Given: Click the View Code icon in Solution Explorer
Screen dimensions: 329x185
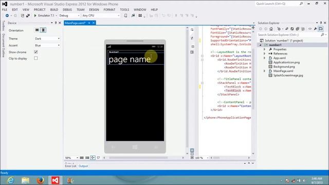Looking at the screenshot, I should click(310, 29).
